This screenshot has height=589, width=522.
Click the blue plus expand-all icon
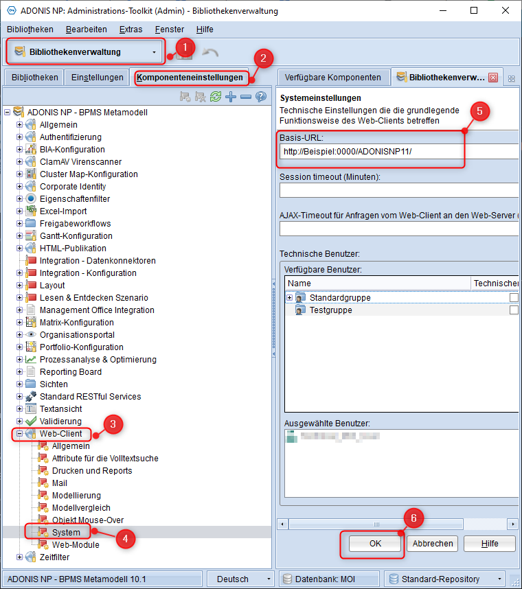tap(231, 97)
